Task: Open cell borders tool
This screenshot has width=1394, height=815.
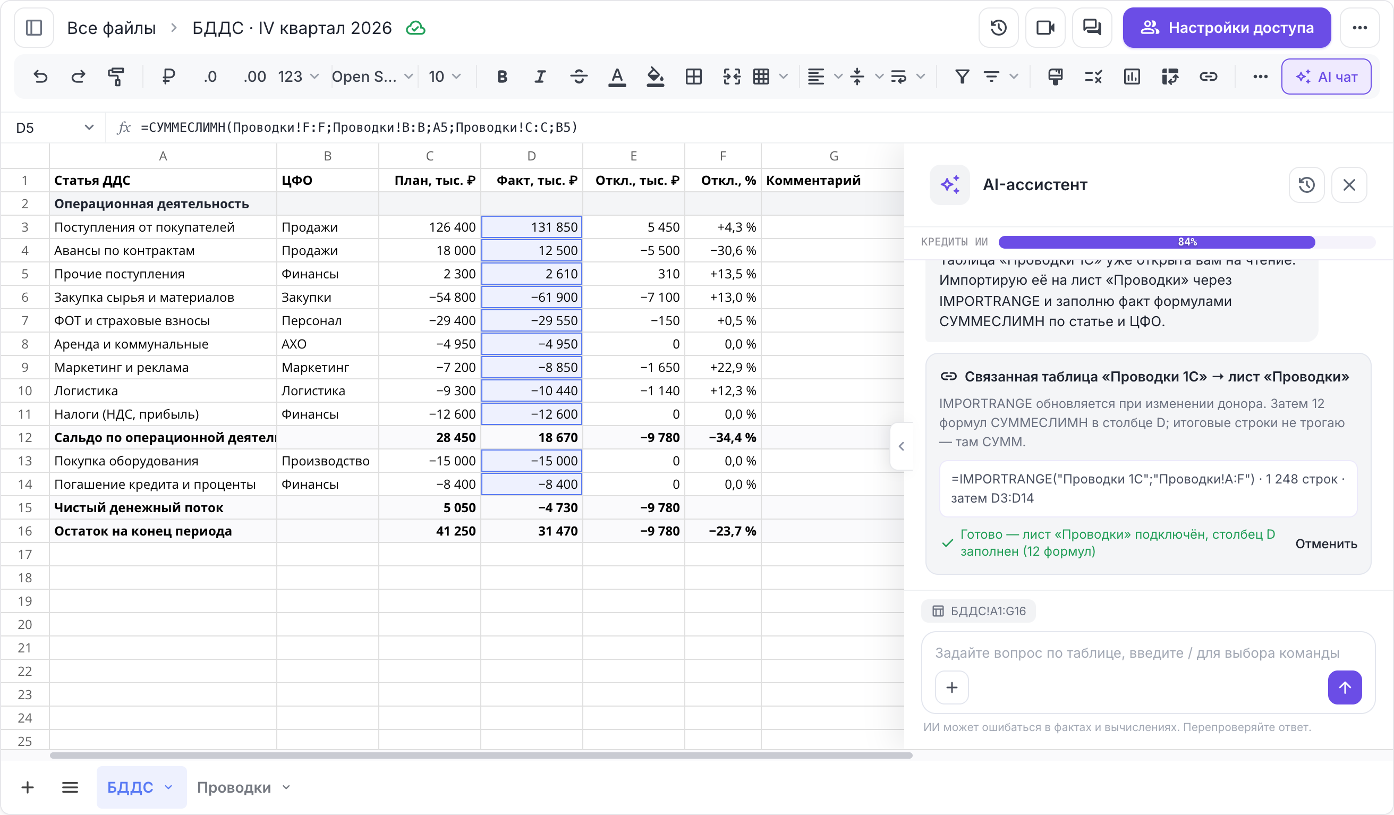Action: click(693, 77)
